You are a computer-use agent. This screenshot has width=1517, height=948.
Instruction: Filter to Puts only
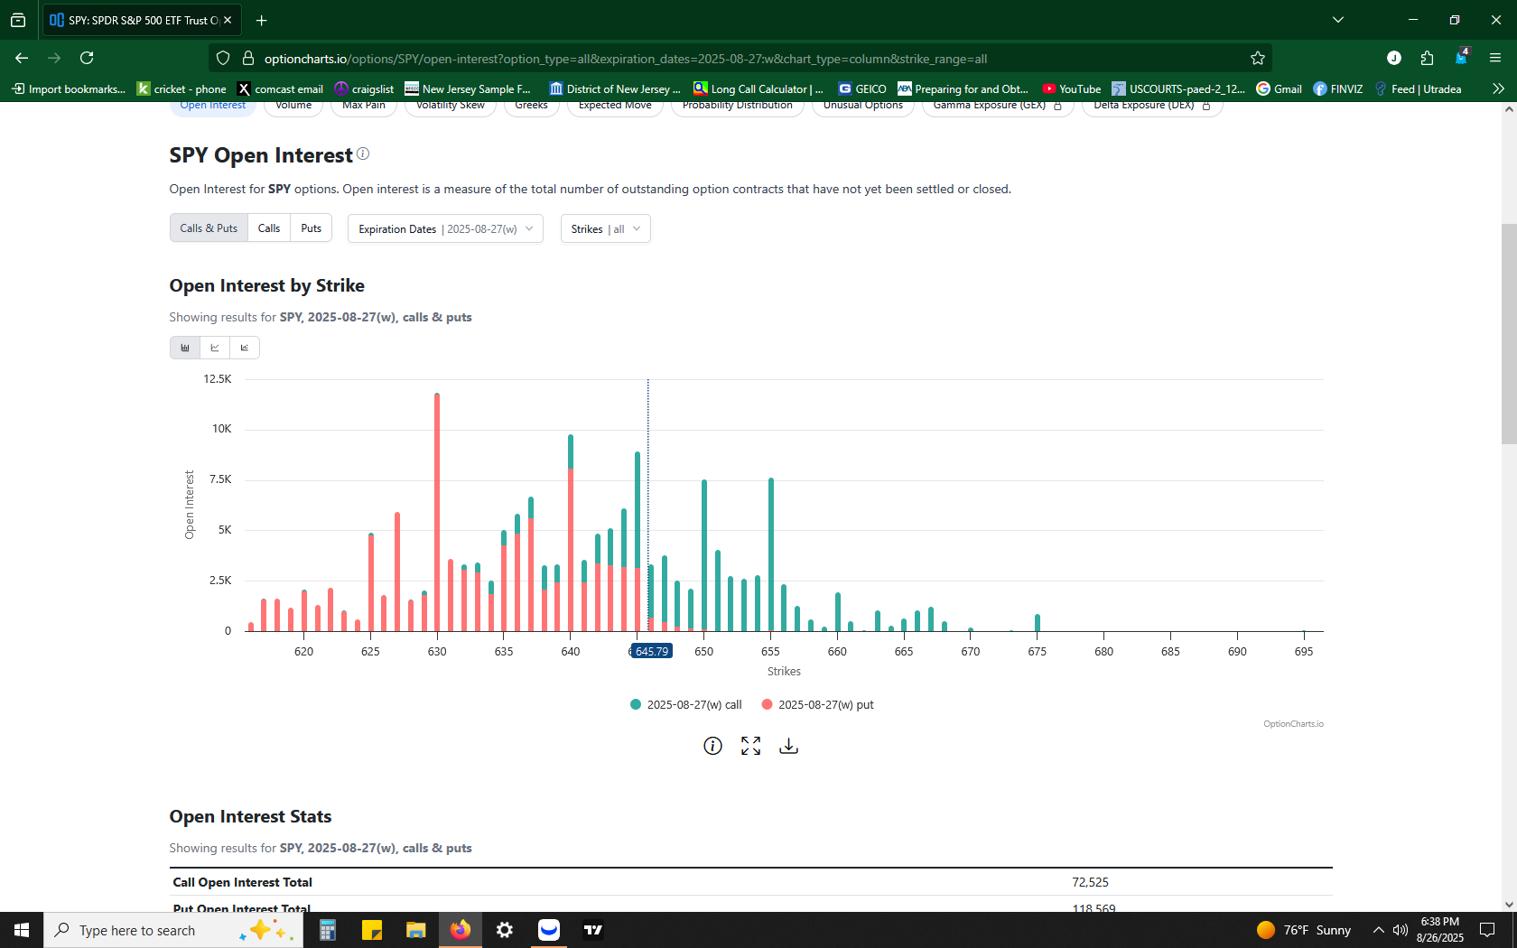point(312,228)
